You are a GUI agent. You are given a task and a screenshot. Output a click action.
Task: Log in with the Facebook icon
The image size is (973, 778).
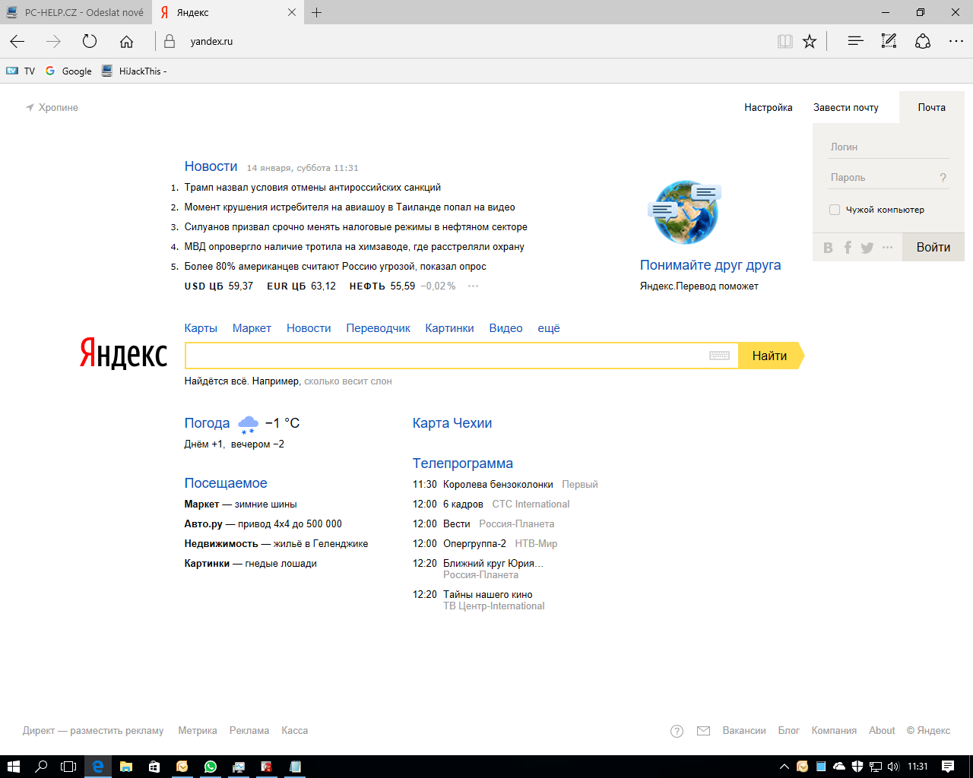(x=848, y=248)
